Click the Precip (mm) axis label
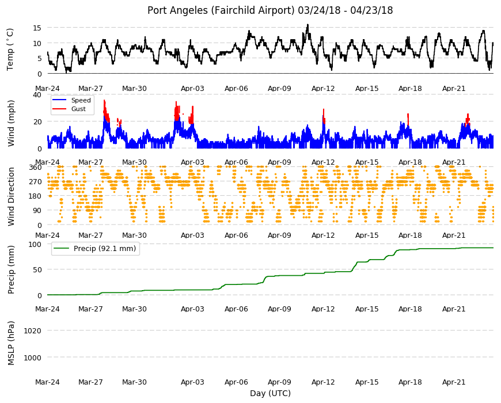This screenshot has width=501, height=403. tap(11, 269)
